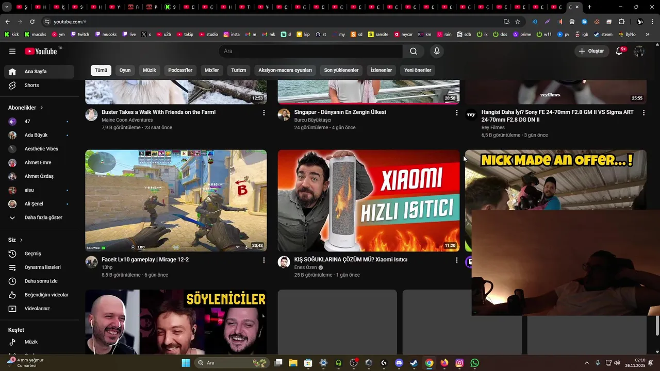
Task: Click into the Ara search field
Action: click(x=311, y=51)
